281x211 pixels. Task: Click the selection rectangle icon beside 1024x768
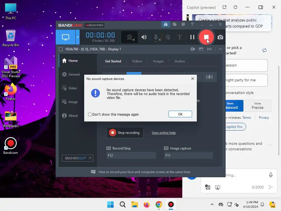(61, 49)
